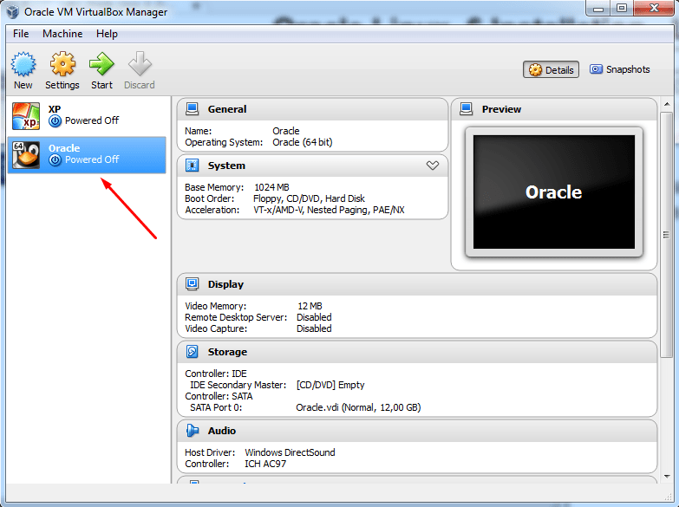This screenshot has width=679, height=507.
Task: Open the Machine menu
Action: 62,34
